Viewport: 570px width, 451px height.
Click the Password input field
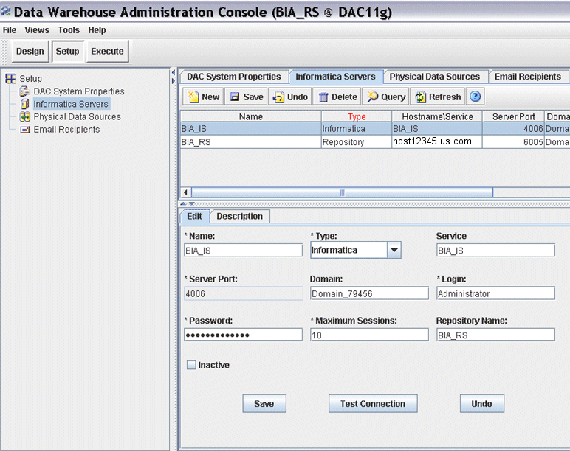(x=243, y=335)
